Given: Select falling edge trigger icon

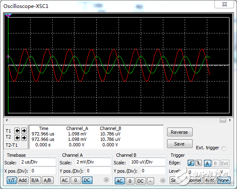Looking at the screenshot, I should coord(198,163).
